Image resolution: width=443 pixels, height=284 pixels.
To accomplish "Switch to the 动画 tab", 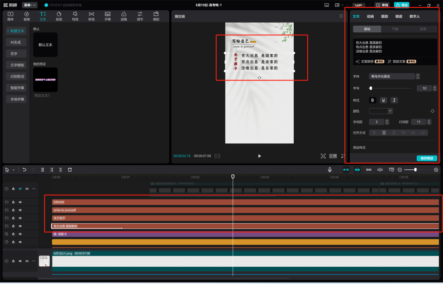I will [x=370, y=16].
